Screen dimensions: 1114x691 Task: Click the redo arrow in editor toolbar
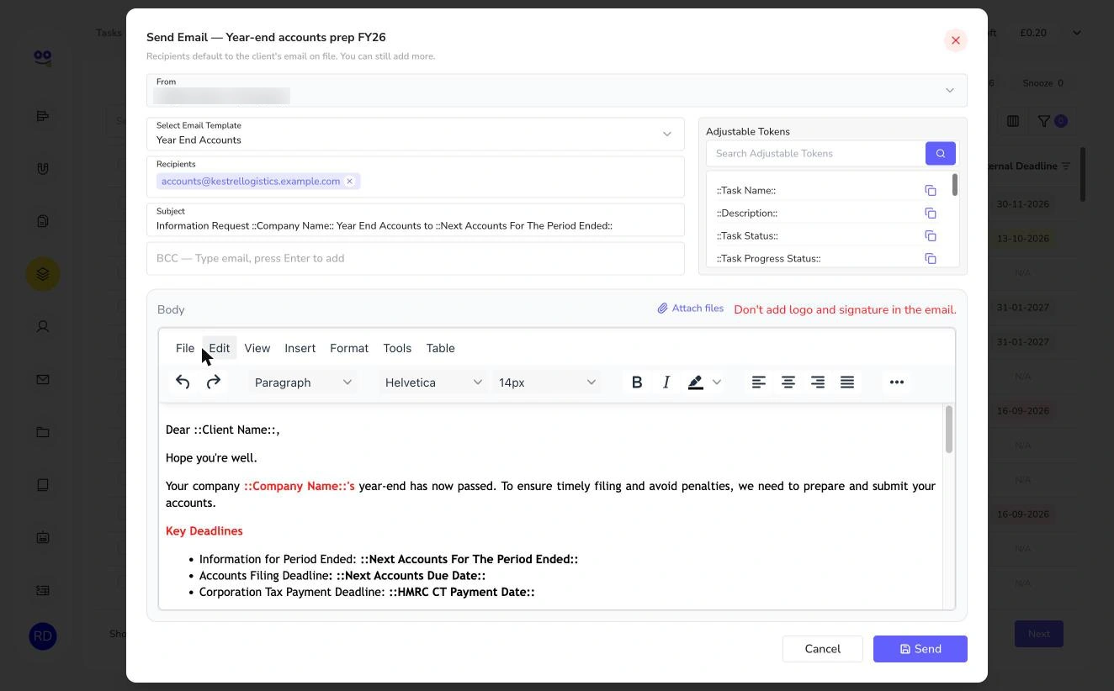click(214, 382)
